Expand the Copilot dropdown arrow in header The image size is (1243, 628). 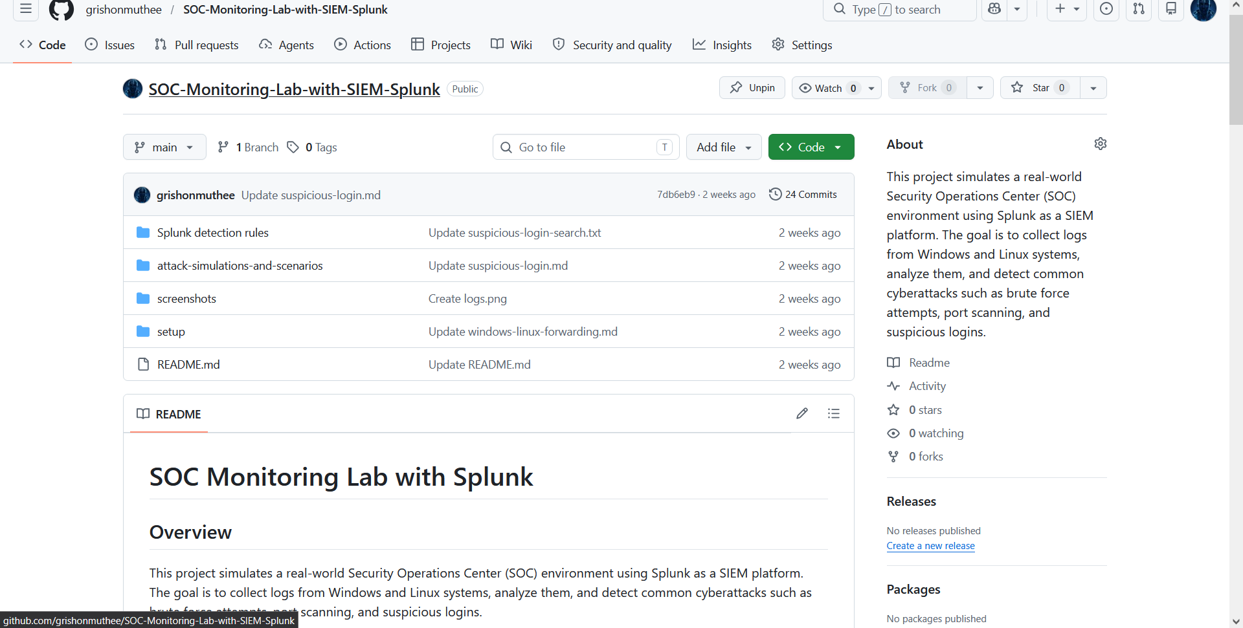1017,9
